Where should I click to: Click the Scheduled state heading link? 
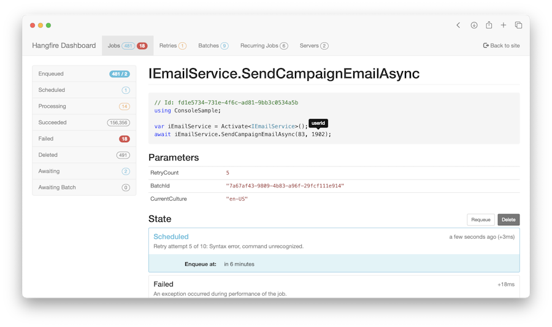(x=171, y=236)
